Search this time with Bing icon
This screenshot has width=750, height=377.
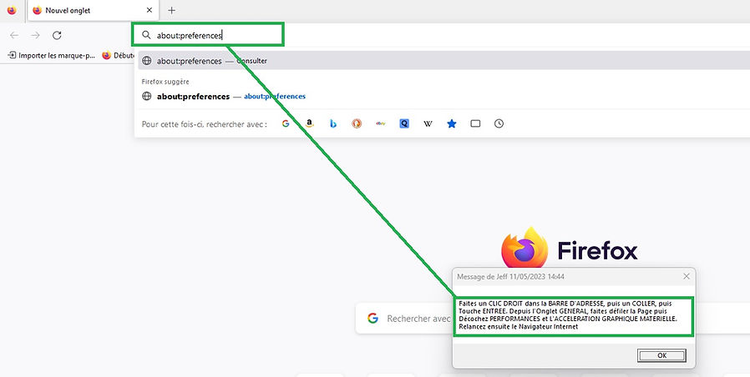click(333, 123)
